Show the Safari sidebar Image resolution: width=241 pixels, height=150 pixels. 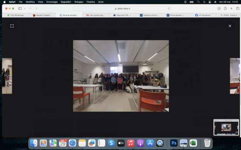20,8
